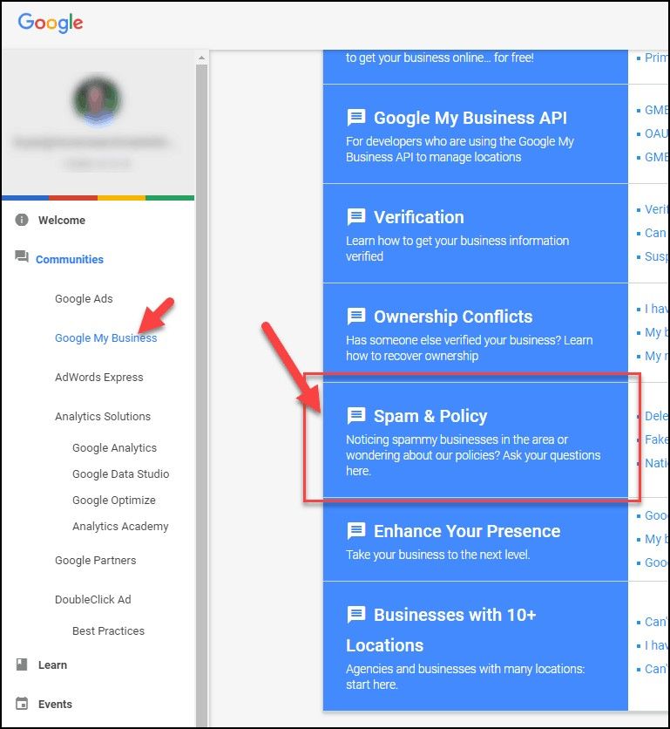Click the Events calendar icon
Viewport: 670px width, 729px height.
(x=22, y=704)
